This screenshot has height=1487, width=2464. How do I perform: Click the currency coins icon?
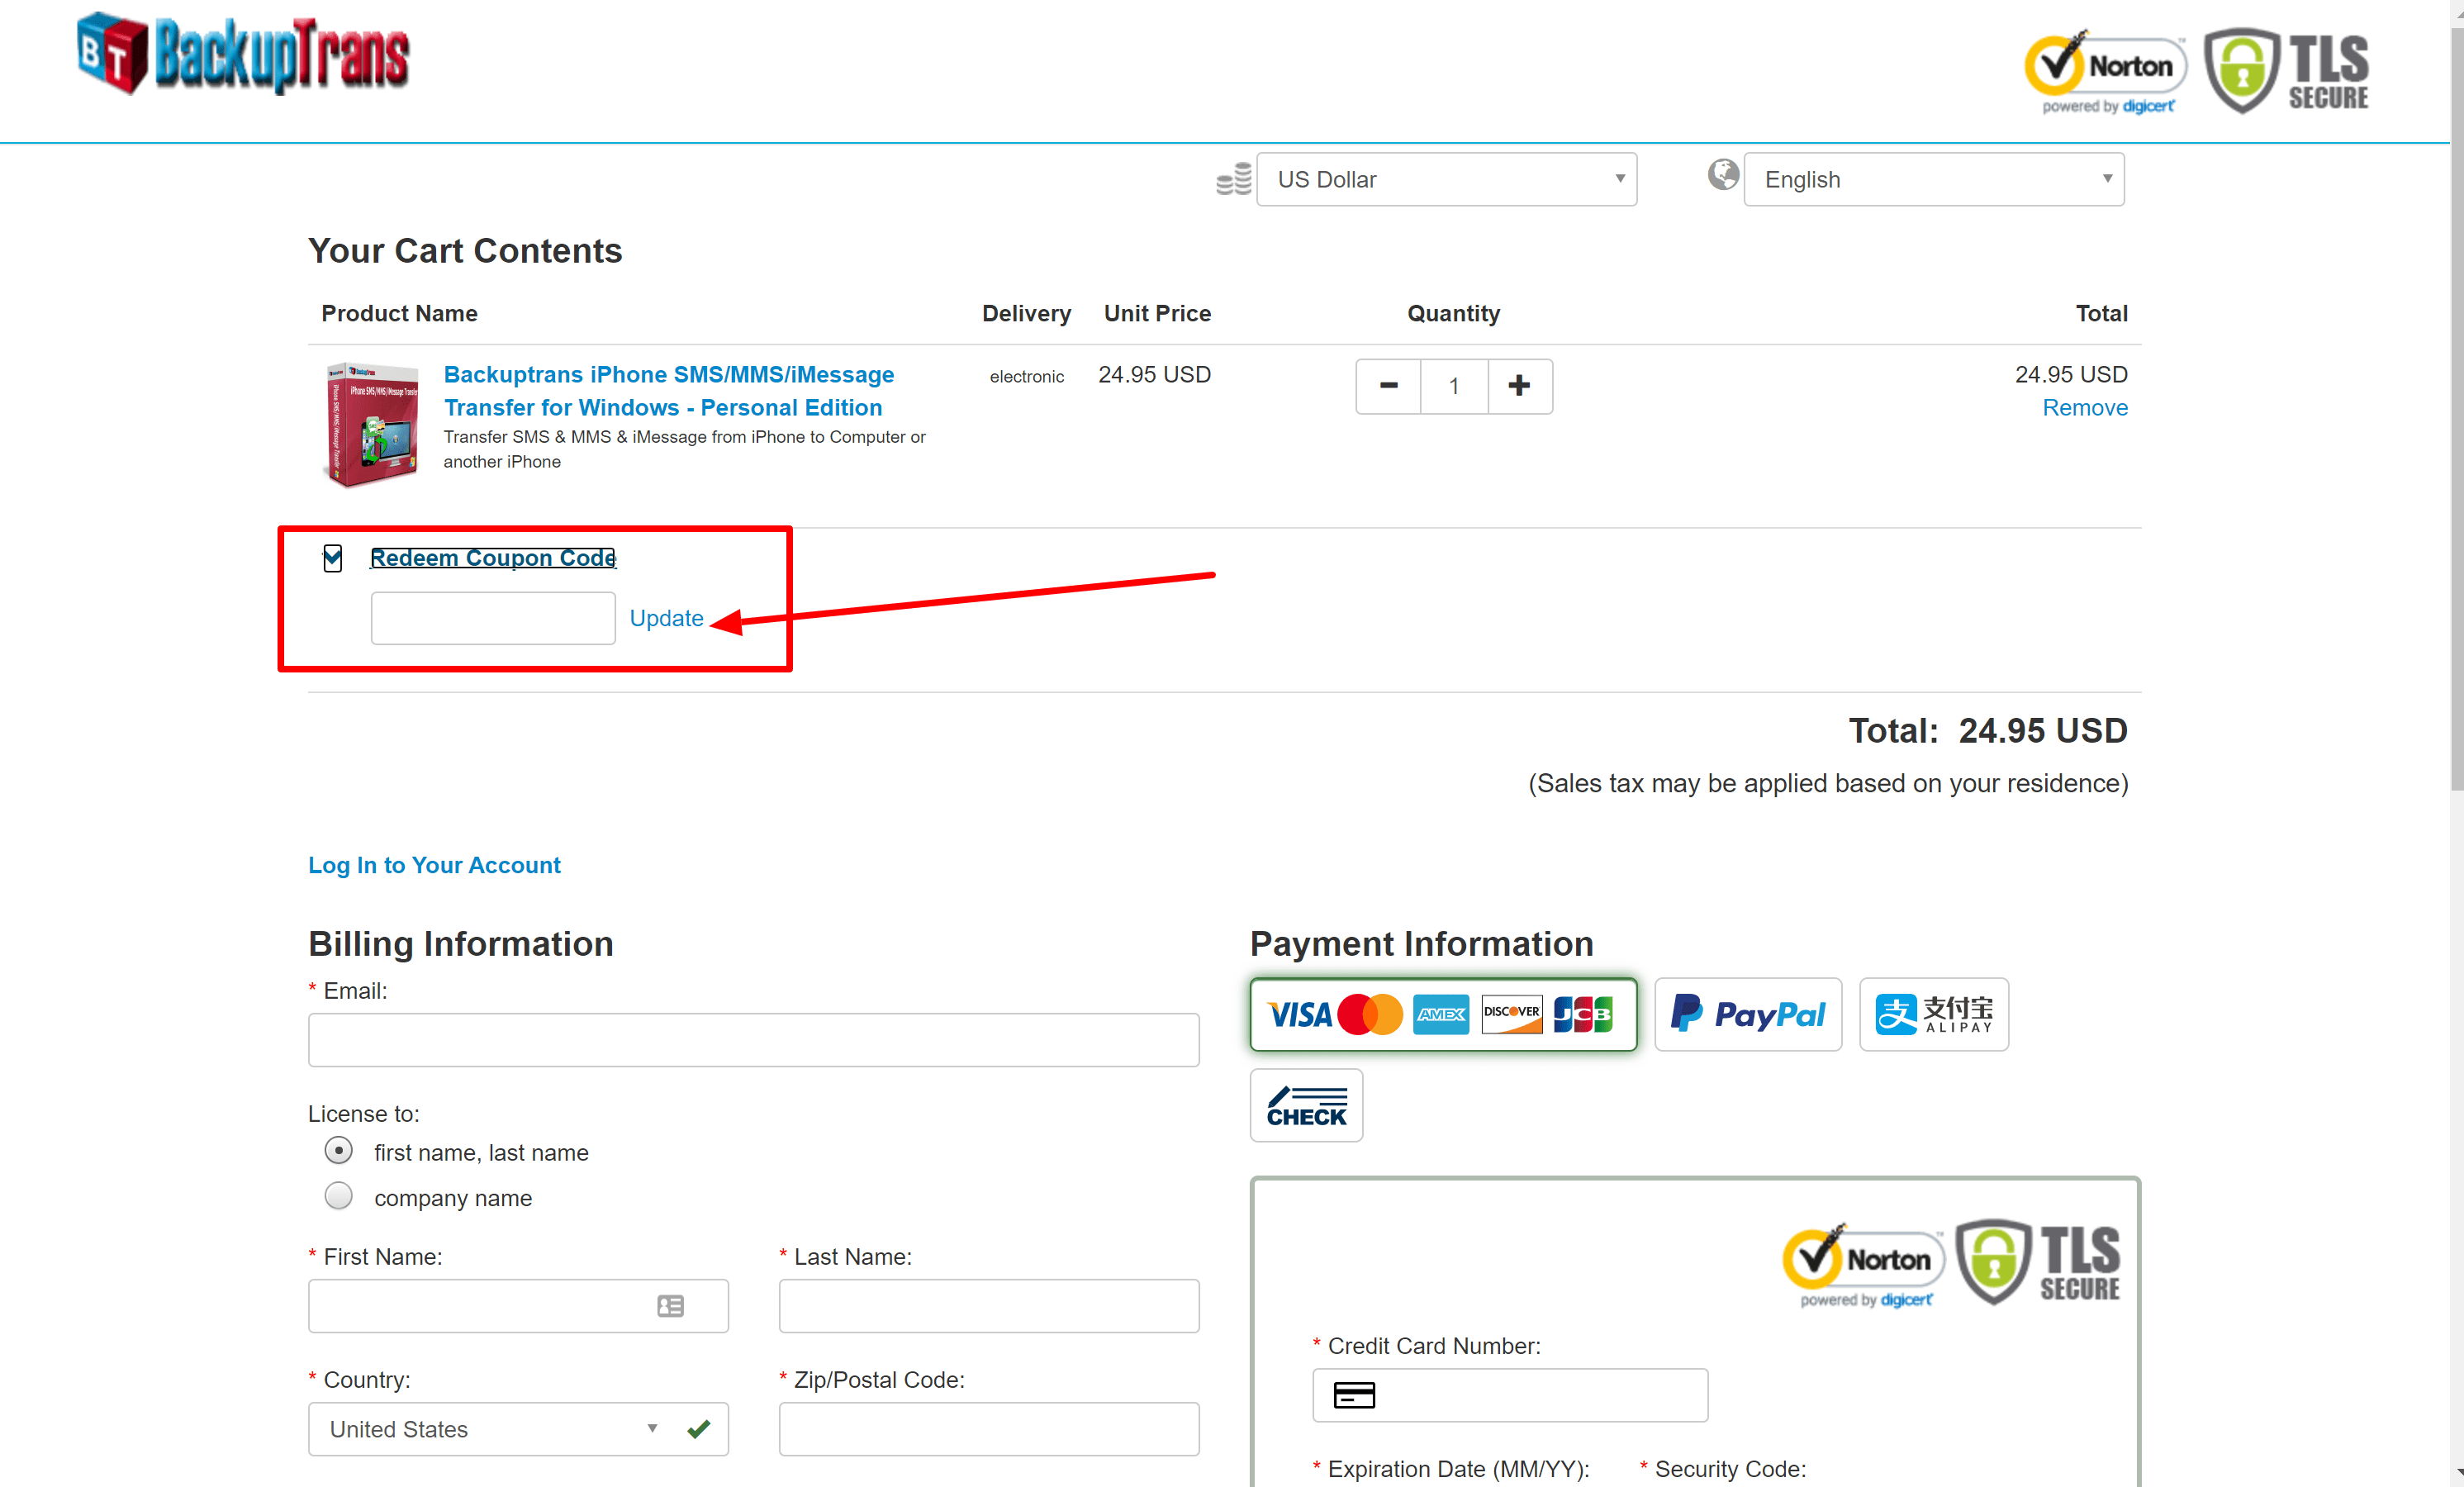tap(1233, 179)
